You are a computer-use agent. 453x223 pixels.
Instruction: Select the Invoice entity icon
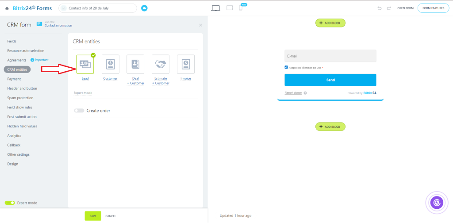click(x=186, y=65)
